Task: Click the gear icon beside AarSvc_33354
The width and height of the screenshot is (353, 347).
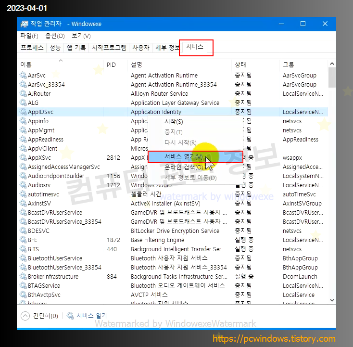Action: click(23, 84)
